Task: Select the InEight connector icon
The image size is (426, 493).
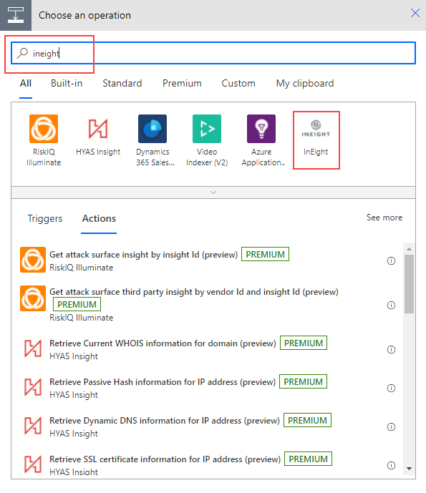Action: click(x=316, y=129)
